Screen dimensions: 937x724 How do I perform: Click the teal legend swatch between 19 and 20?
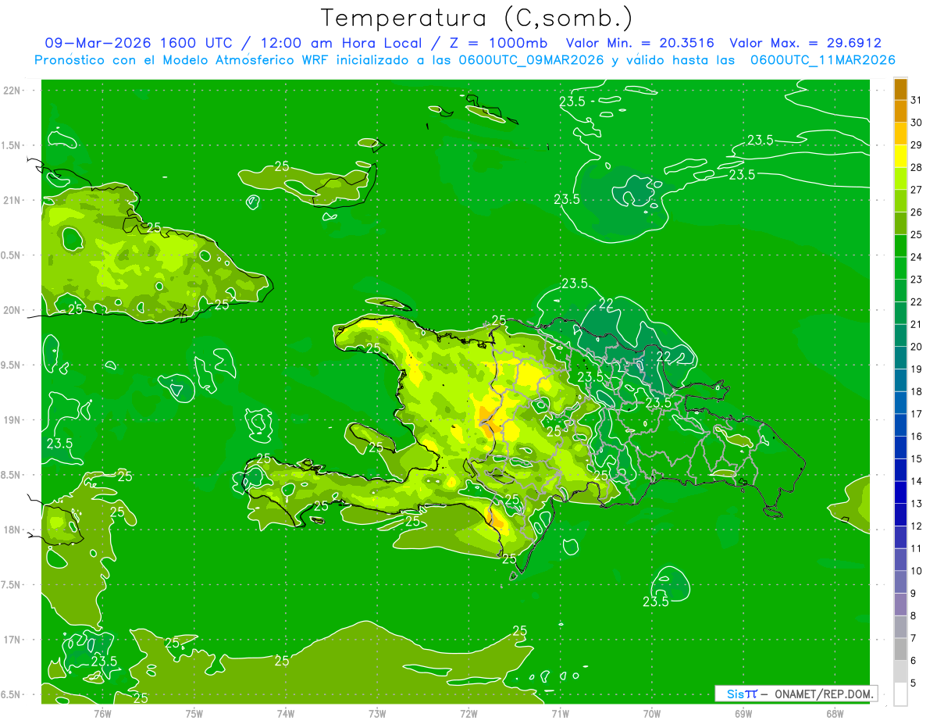900,358
